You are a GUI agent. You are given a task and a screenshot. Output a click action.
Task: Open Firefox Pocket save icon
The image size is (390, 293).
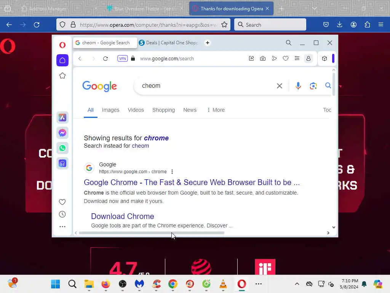click(326, 25)
